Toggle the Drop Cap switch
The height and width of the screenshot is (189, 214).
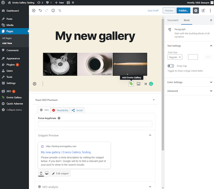171,66
